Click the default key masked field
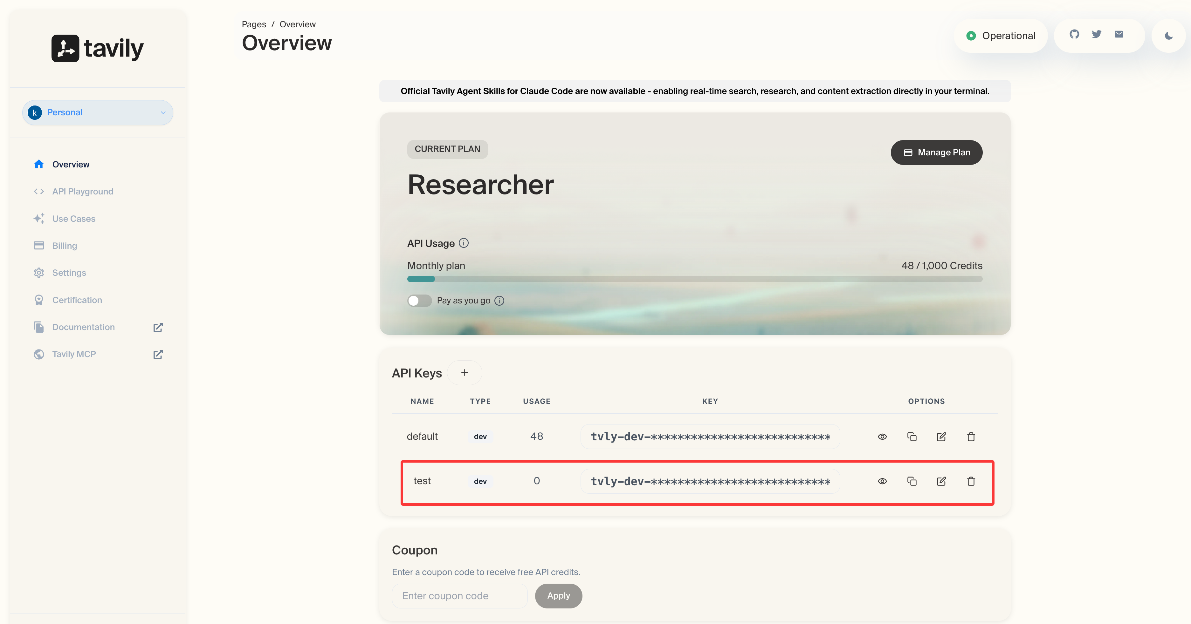Viewport: 1191px width, 624px height. click(x=710, y=437)
